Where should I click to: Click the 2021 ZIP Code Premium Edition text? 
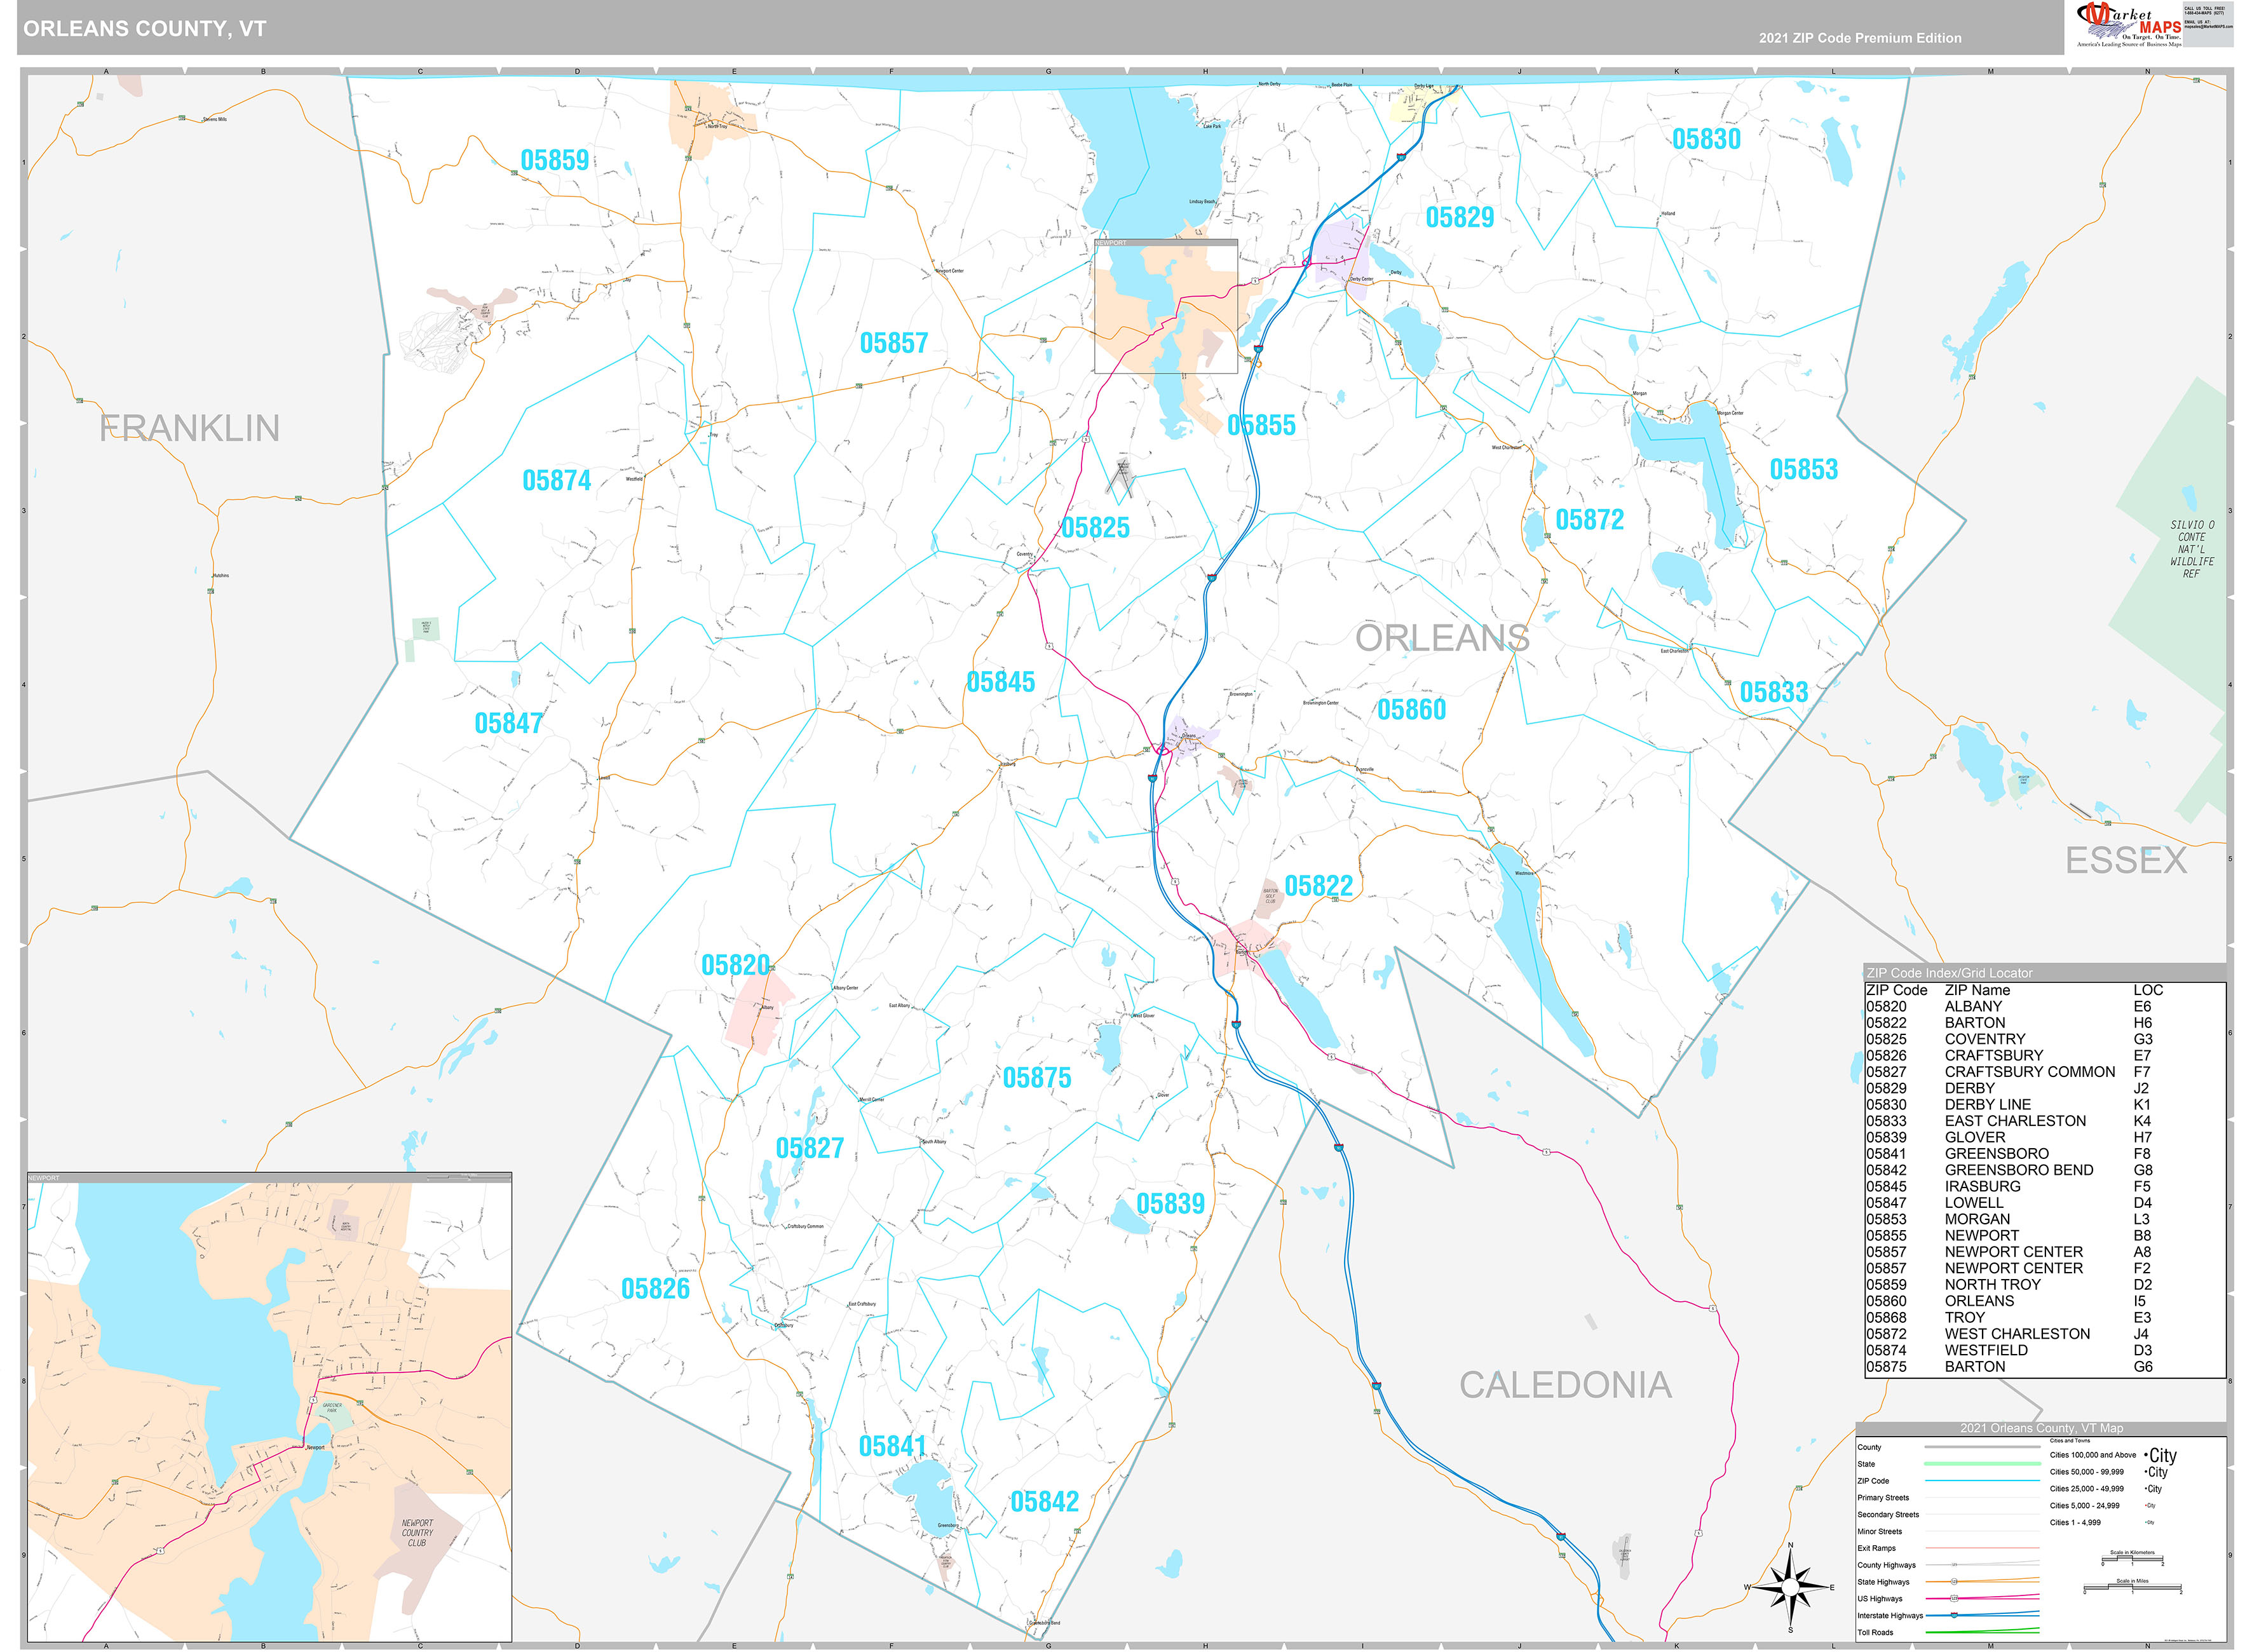click(x=1860, y=38)
